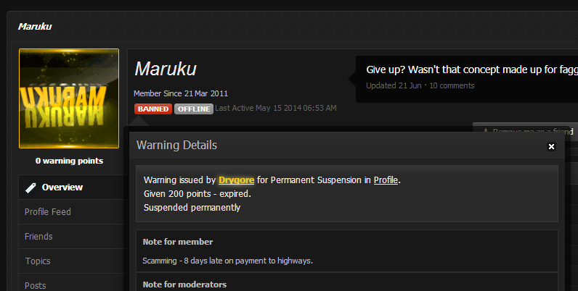Open the 10 comments link
578x291 pixels.
pos(452,85)
